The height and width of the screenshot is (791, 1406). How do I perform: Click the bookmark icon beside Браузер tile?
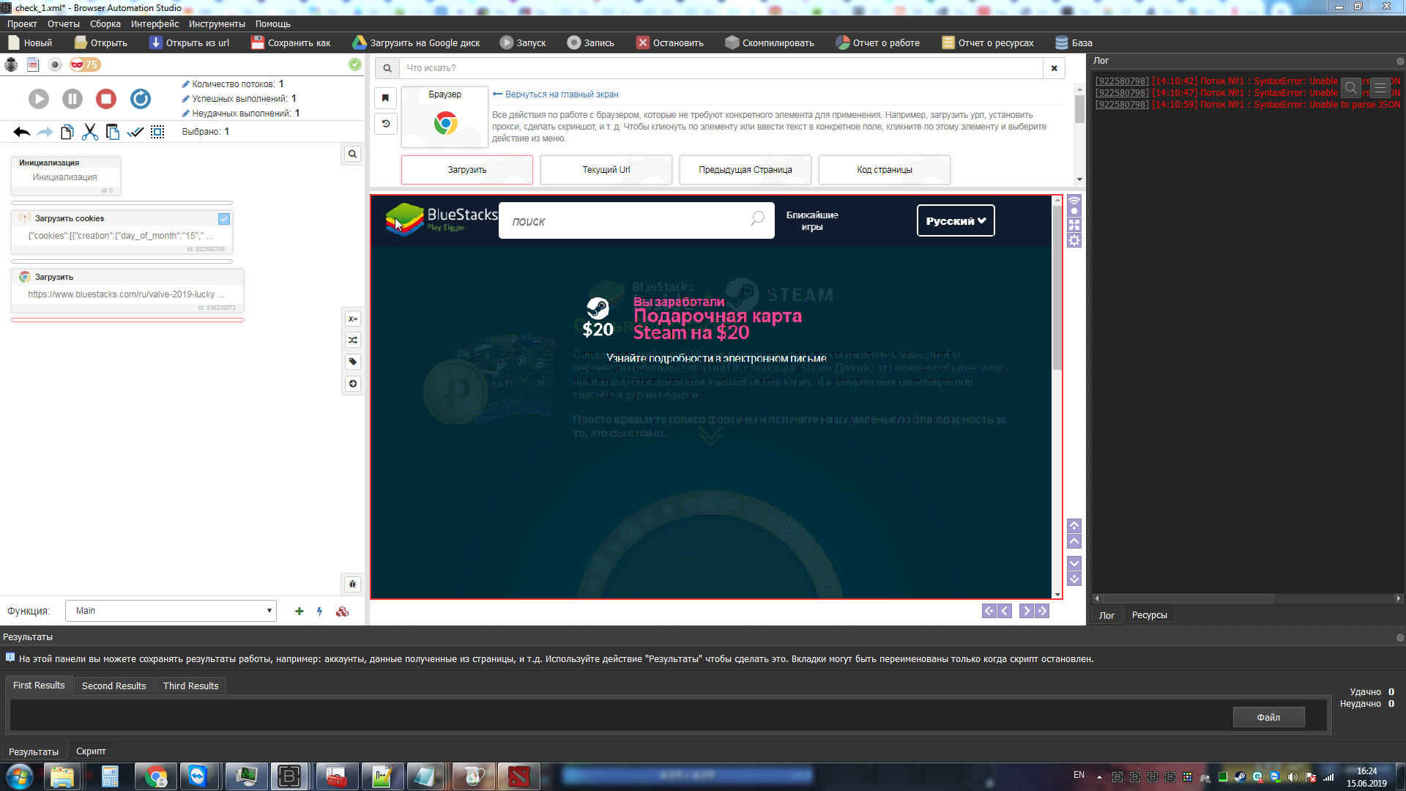tap(386, 98)
